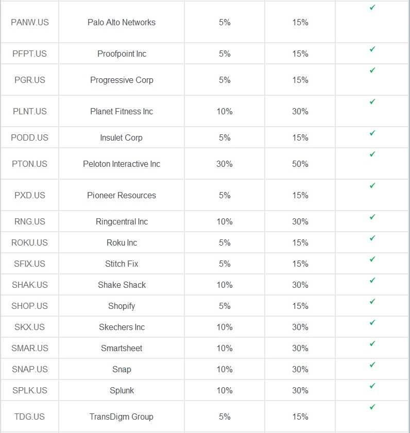
Task: Select the SMAR.US ticker cell
Action: click(30, 348)
